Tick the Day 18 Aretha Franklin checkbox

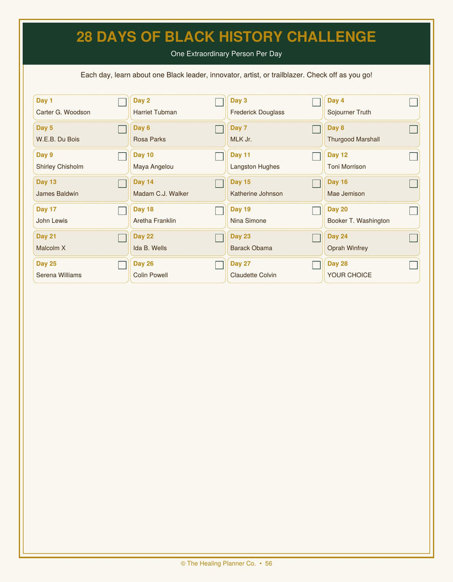219,211
